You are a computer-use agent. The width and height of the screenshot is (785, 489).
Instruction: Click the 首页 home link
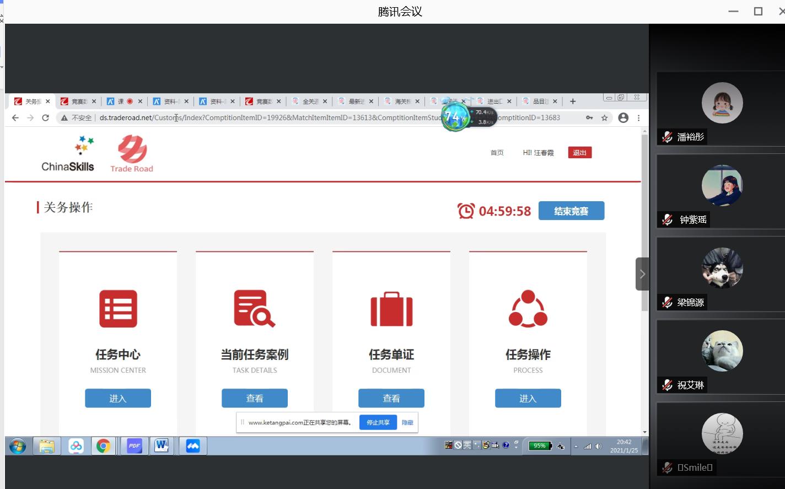pyautogui.click(x=497, y=153)
